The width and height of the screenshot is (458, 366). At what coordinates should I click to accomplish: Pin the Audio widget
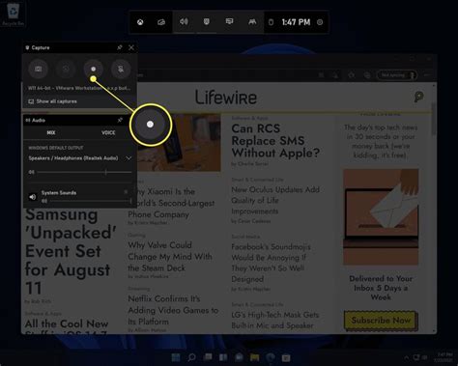(120, 120)
